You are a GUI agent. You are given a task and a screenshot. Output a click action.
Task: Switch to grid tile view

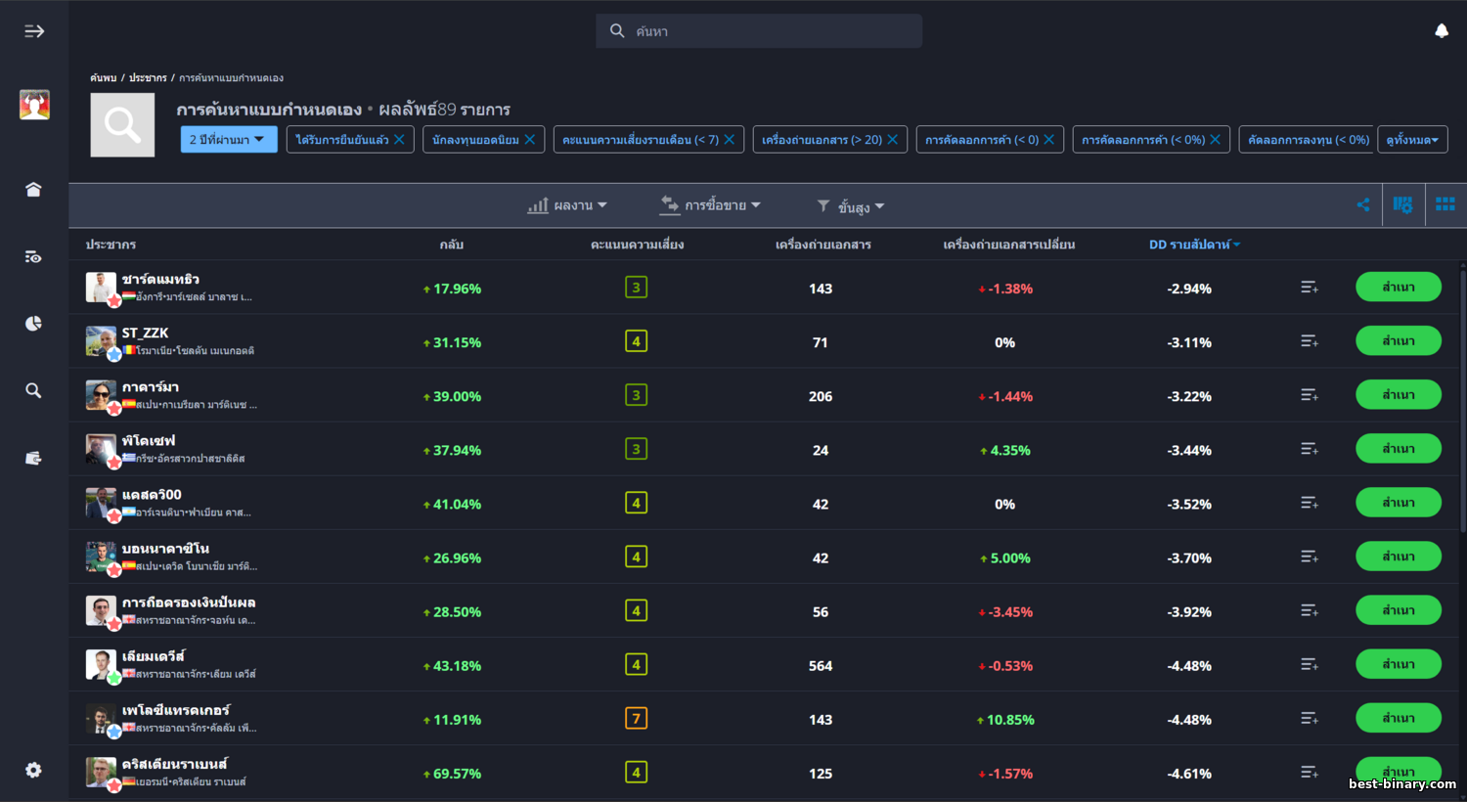[x=1445, y=204]
